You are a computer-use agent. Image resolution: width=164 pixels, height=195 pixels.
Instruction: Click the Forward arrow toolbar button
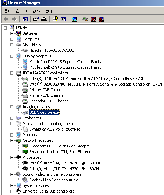(x=14, y=19)
